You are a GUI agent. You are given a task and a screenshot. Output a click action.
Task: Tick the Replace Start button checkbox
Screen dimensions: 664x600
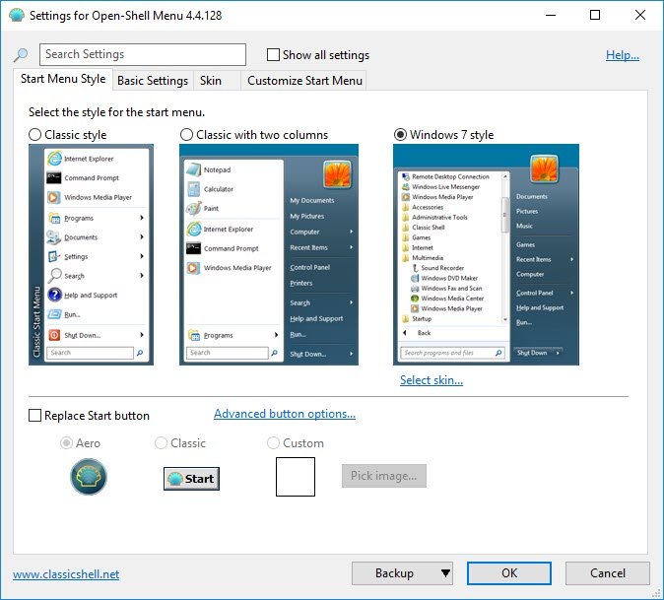click(x=34, y=416)
